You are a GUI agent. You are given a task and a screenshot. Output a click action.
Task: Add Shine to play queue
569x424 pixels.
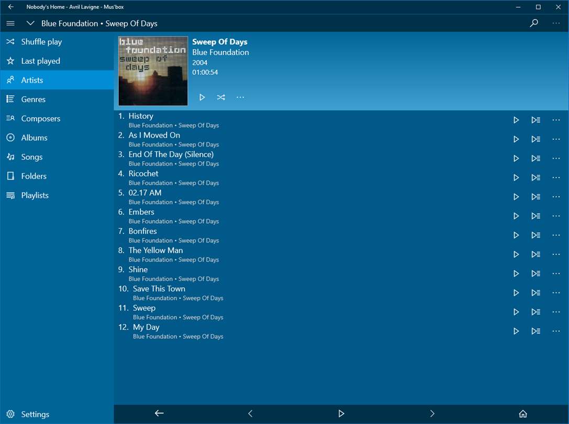(535, 274)
